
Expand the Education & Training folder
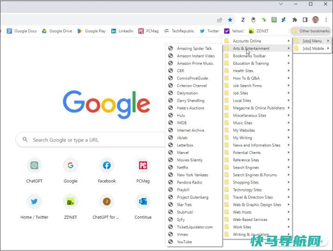257,63
